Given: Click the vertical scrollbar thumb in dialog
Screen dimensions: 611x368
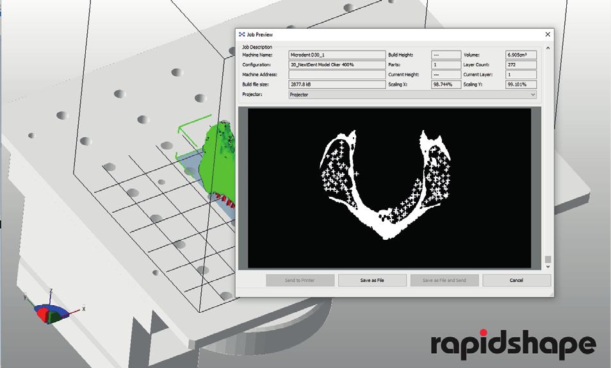Looking at the screenshot, I should [x=548, y=259].
